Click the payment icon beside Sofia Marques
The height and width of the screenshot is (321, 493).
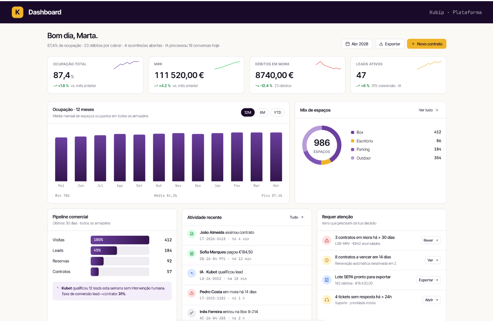[x=192, y=253]
